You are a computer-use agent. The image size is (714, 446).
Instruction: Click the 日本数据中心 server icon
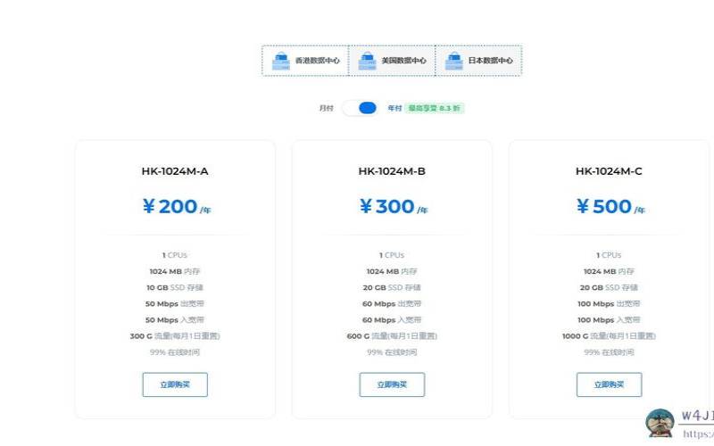coord(454,61)
